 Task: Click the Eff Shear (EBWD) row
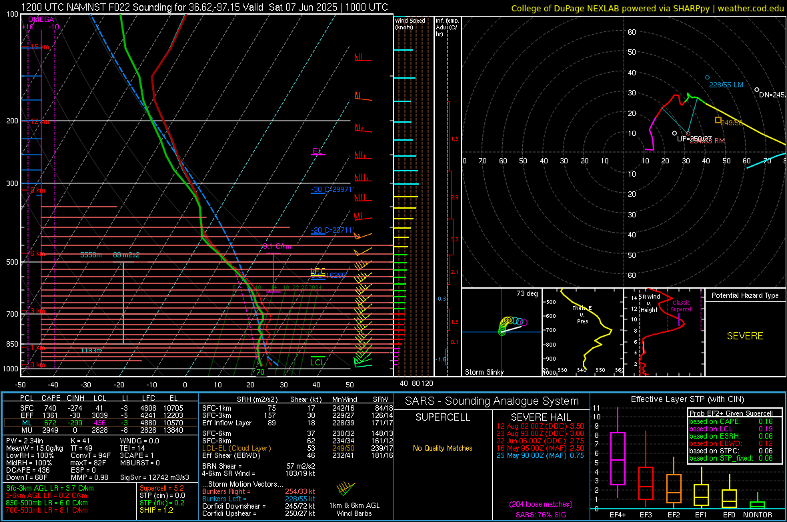297,456
